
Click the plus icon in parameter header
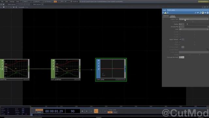[205, 13]
